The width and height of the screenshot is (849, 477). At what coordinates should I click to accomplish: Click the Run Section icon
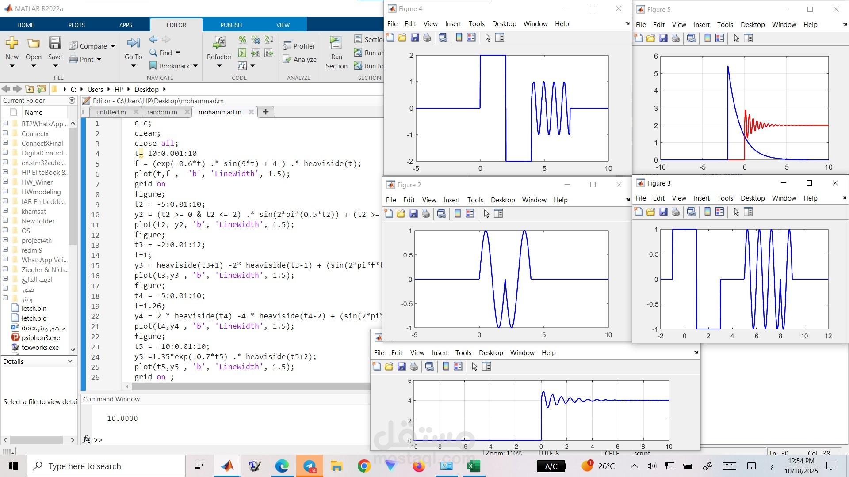(x=336, y=43)
